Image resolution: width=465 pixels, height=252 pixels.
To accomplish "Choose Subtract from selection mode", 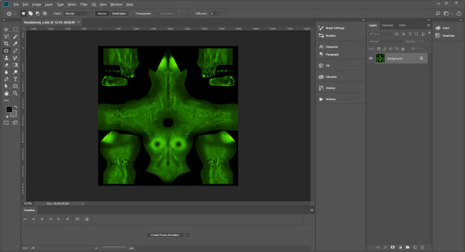I will click(38, 14).
